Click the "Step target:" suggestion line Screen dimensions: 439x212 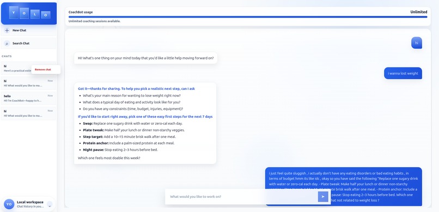pyautogui.click(x=129, y=137)
